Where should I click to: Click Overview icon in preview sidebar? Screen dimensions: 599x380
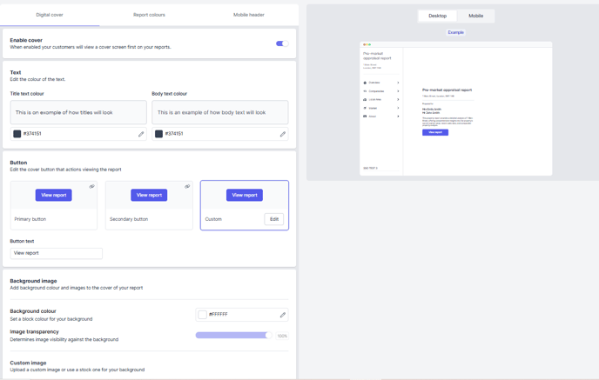365,83
